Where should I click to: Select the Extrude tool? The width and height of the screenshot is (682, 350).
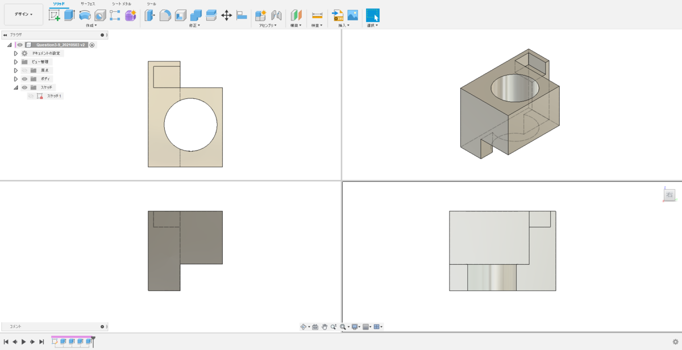click(x=69, y=15)
